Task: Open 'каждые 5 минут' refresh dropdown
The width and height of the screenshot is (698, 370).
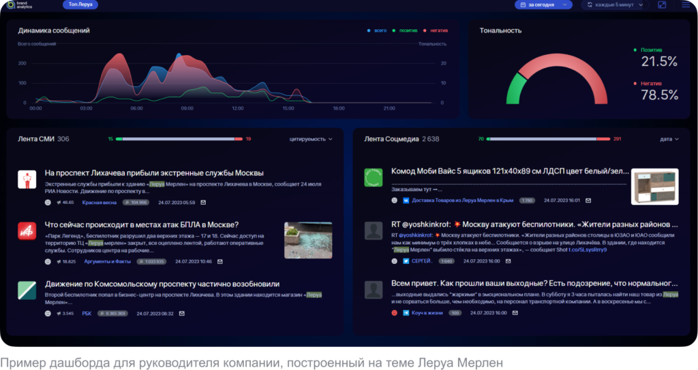Action: 615,5
